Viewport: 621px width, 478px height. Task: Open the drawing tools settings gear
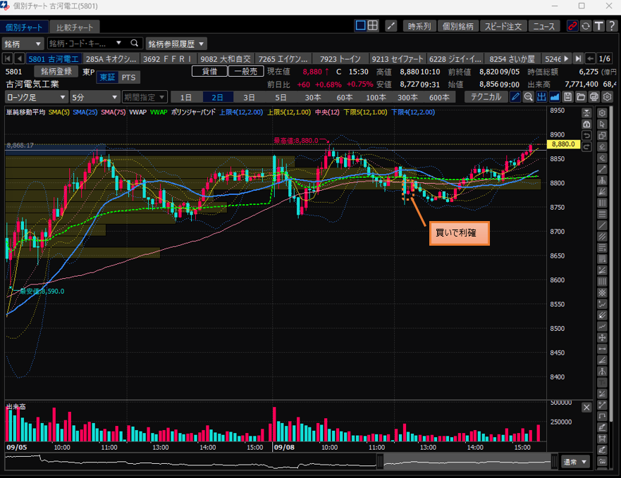(x=602, y=113)
